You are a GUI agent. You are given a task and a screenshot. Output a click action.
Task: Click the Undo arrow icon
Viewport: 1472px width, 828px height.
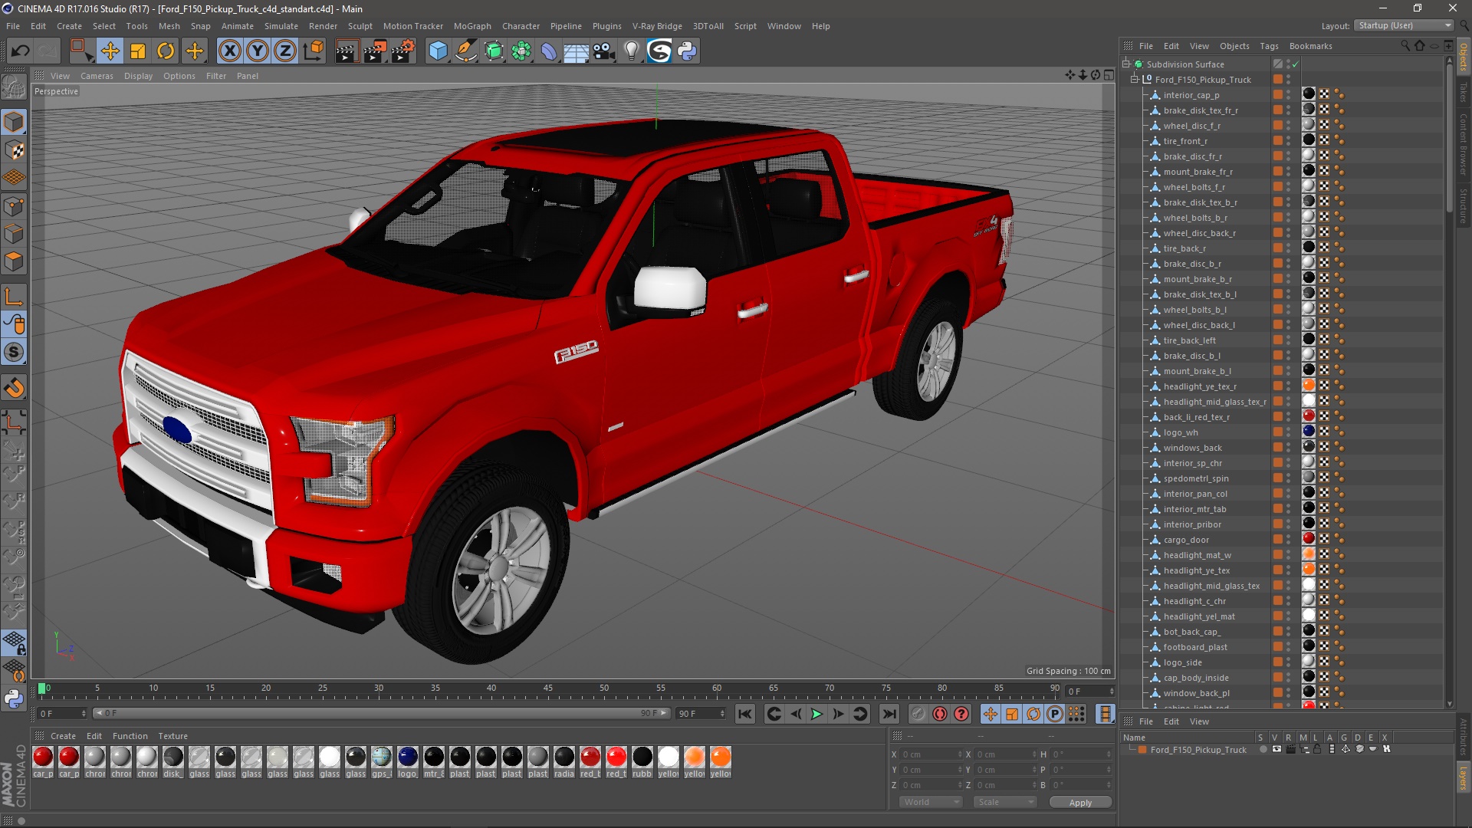coord(21,51)
